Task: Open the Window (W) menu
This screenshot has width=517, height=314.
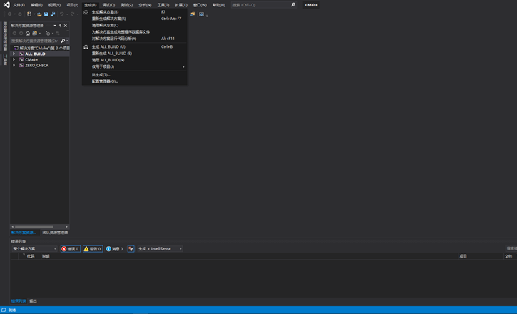Action: [200, 5]
